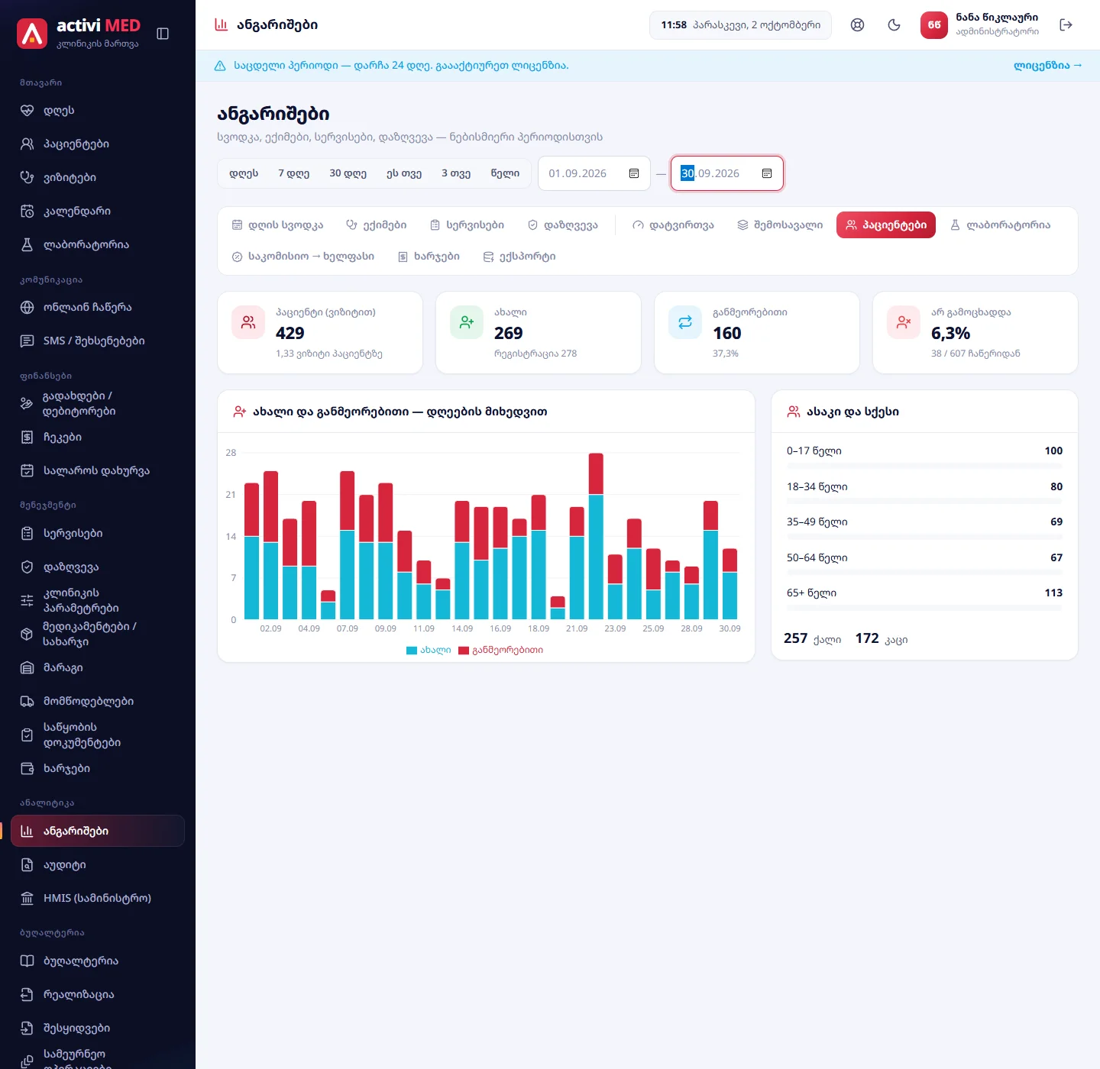Open the საკომისიო → ხელფასი tab
This screenshot has width=1100, height=1069.
pos(303,257)
